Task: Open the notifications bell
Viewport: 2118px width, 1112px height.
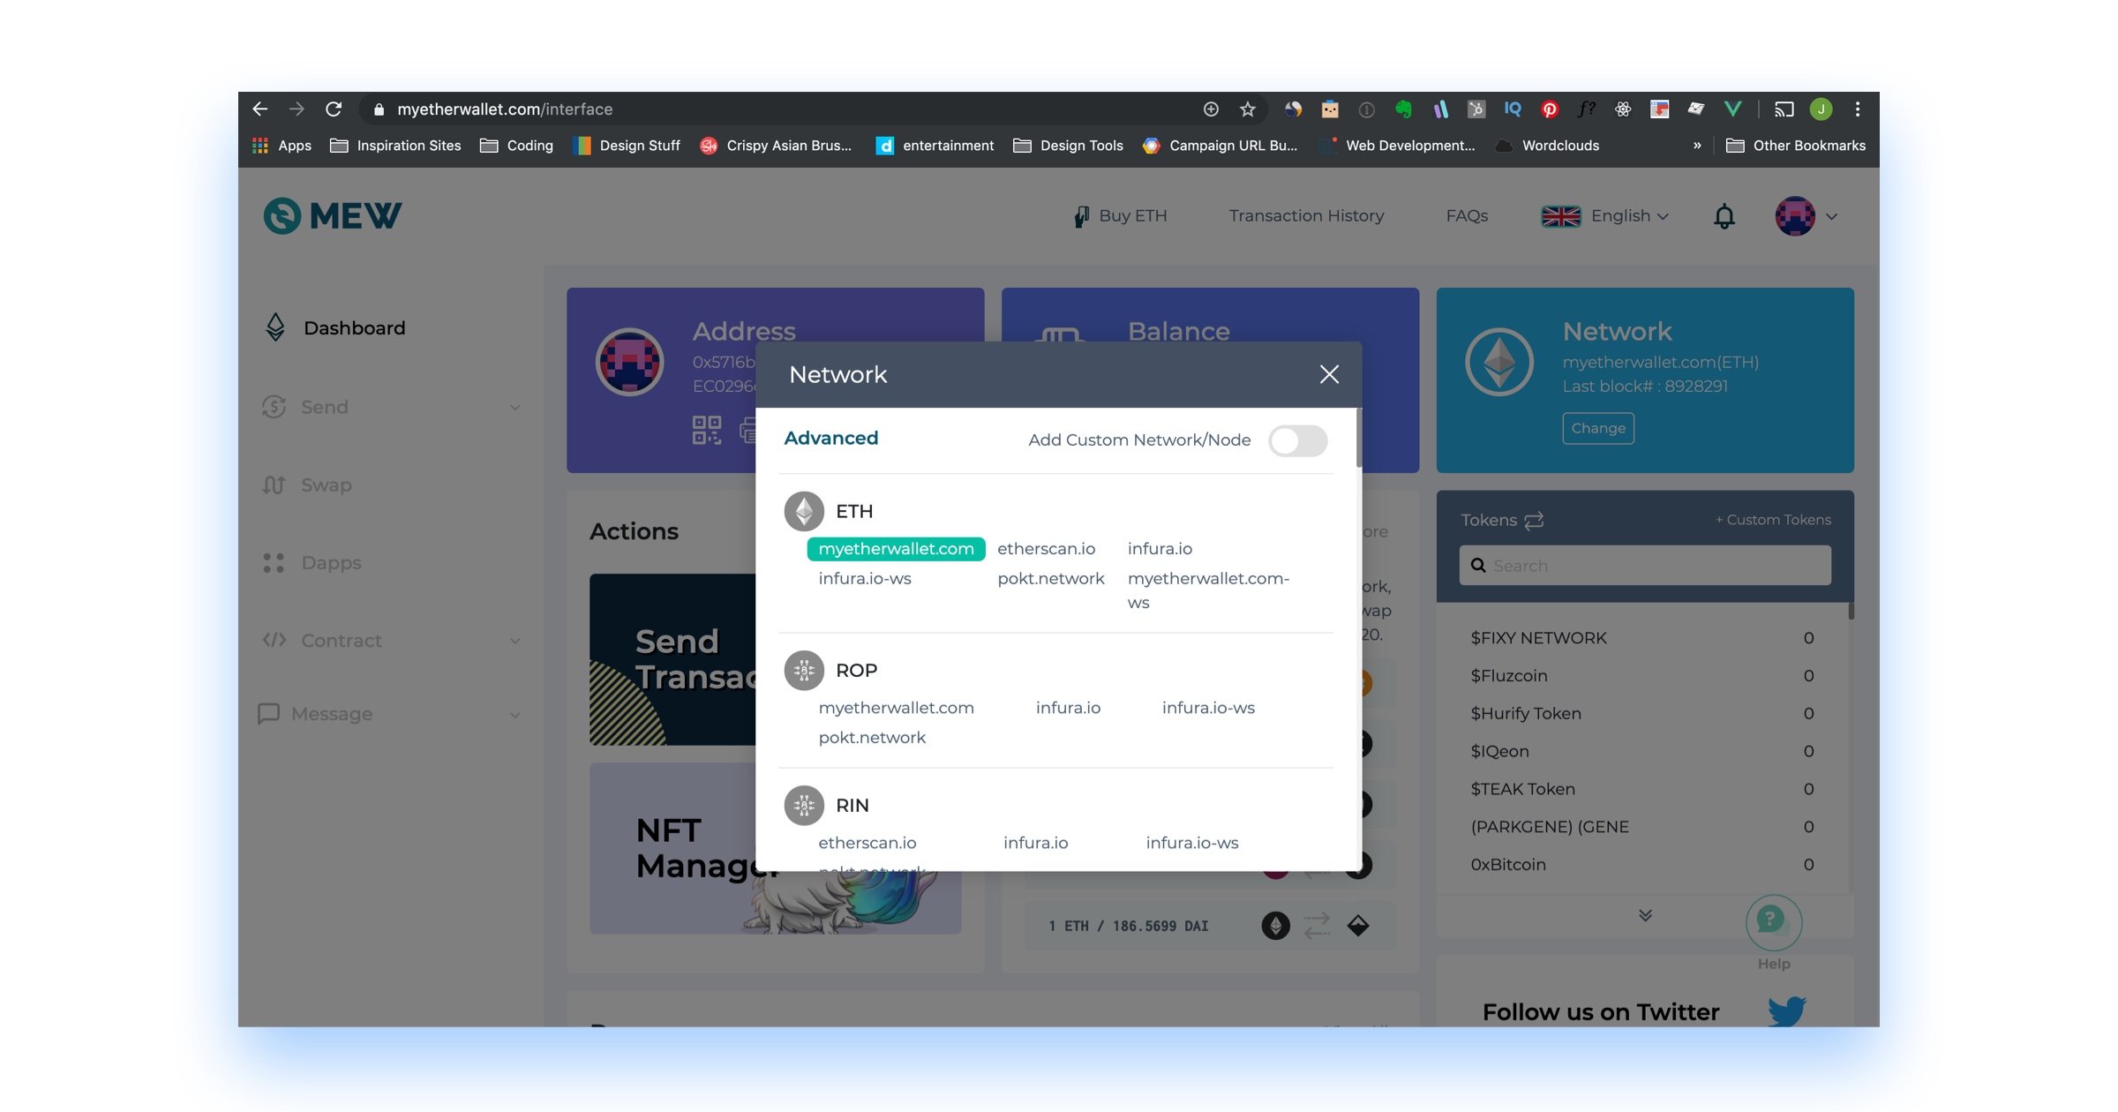Action: click(x=1724, y=216)
